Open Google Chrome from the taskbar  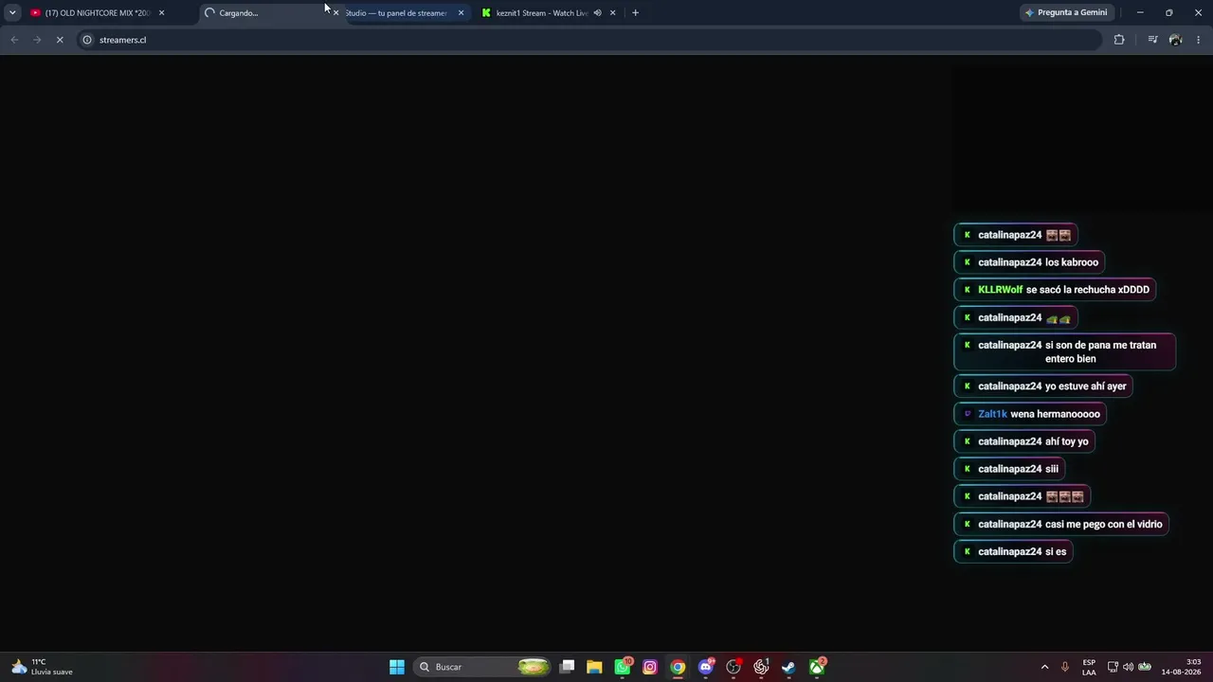(x=678, y=667)
